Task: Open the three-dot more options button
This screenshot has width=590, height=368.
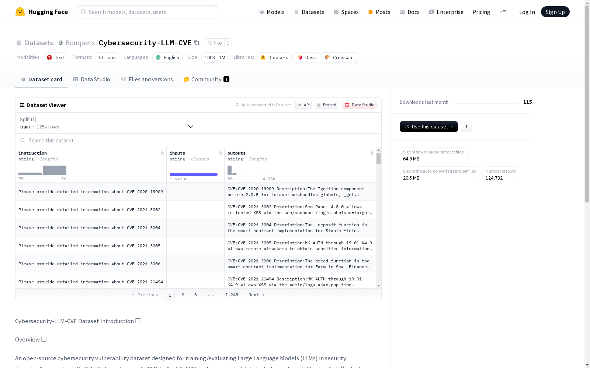Action: [466, 127]
